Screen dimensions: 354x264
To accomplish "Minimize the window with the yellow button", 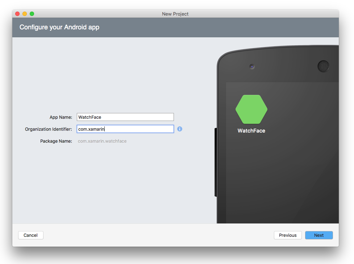I will [25, 14].
